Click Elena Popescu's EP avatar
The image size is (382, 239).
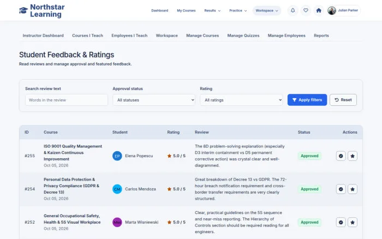pyautogui.click(x=117, y=156)
